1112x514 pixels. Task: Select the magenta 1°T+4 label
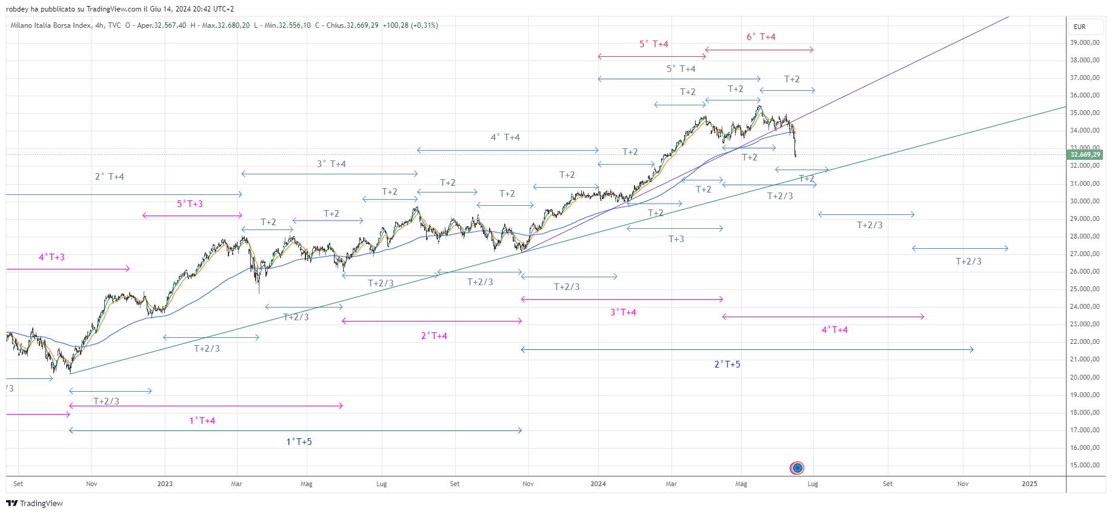[x=202, y=421]
